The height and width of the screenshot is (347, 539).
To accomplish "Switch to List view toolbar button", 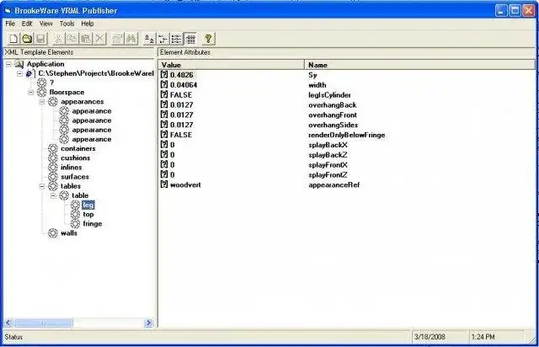I will coord(177,39).
